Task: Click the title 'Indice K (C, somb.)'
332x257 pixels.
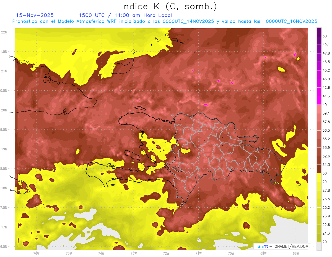Action: point(169,7)
